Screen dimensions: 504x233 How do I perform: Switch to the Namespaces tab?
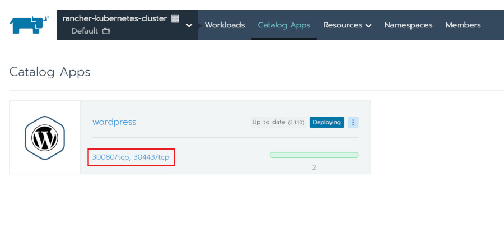[x=408, y=25]
